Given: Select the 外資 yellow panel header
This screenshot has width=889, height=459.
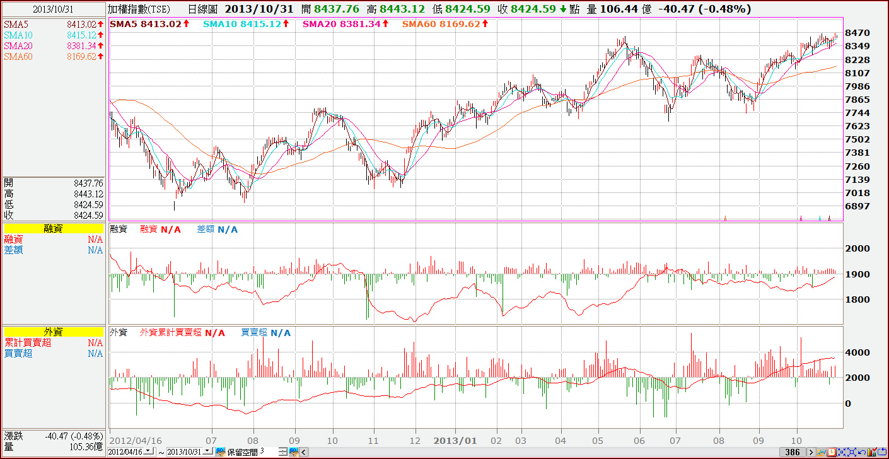Looking at the screenshot, I should 54,332.
